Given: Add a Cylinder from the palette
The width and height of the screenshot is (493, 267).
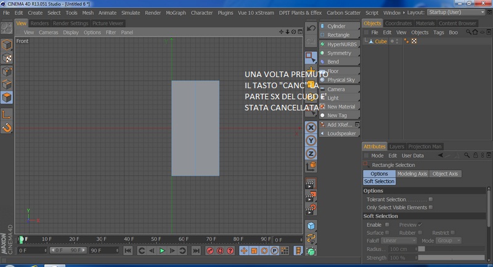Looking at the screenshot, I should pos(340,26).
